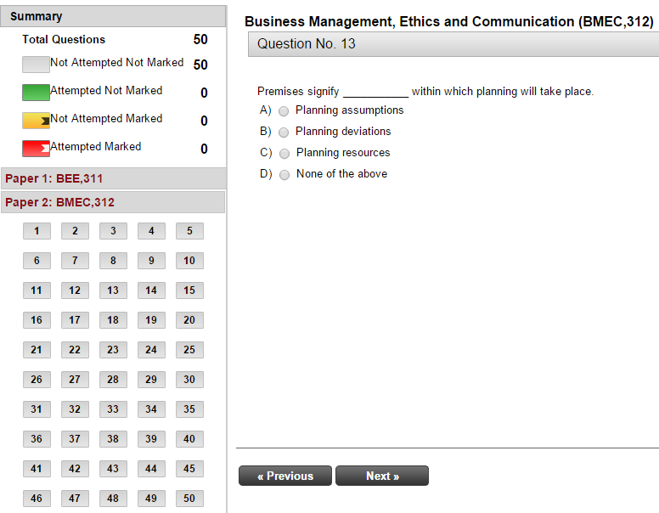
Task: Jump to question 50
Action: coord(189,499)
